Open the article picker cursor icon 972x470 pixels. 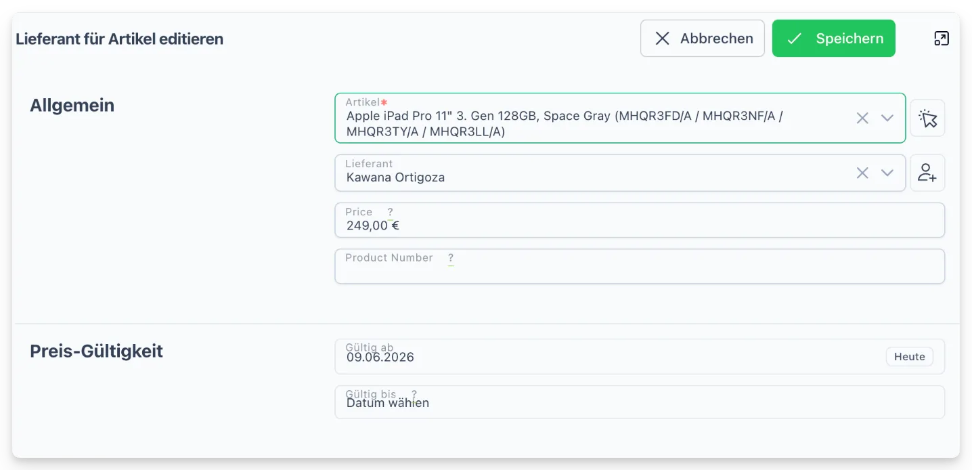(927, 119)
